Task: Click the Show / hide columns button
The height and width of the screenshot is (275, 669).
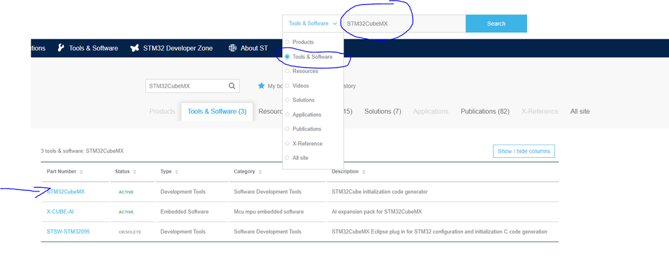Action: [x=524, y=151]
